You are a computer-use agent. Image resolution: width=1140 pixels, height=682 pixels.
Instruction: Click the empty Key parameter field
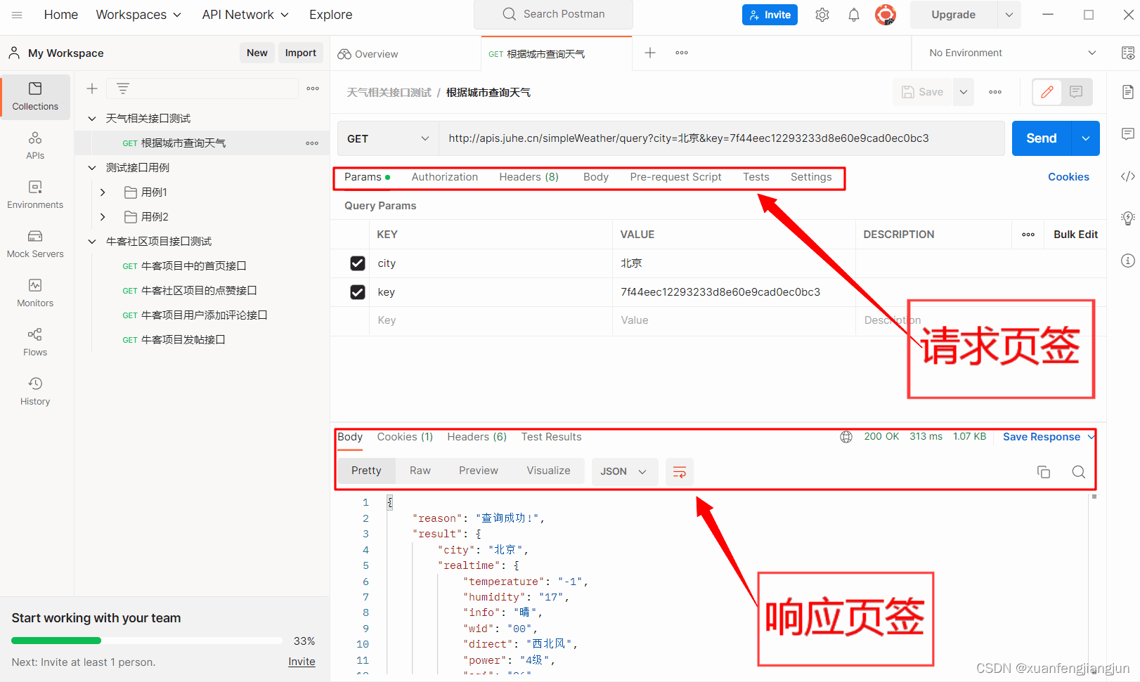(491, 320)
